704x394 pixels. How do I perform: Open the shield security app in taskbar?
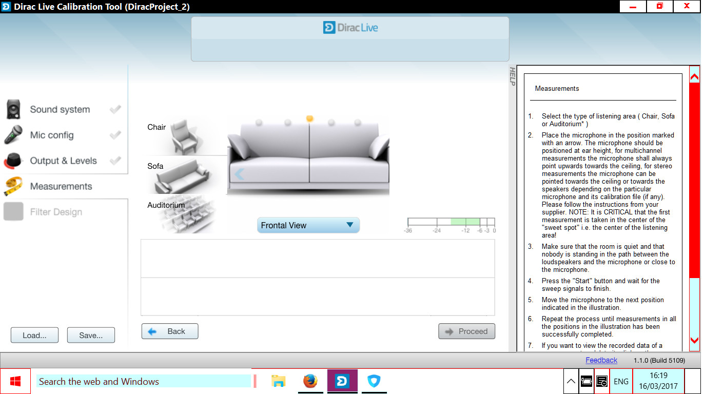click(374, 381)
